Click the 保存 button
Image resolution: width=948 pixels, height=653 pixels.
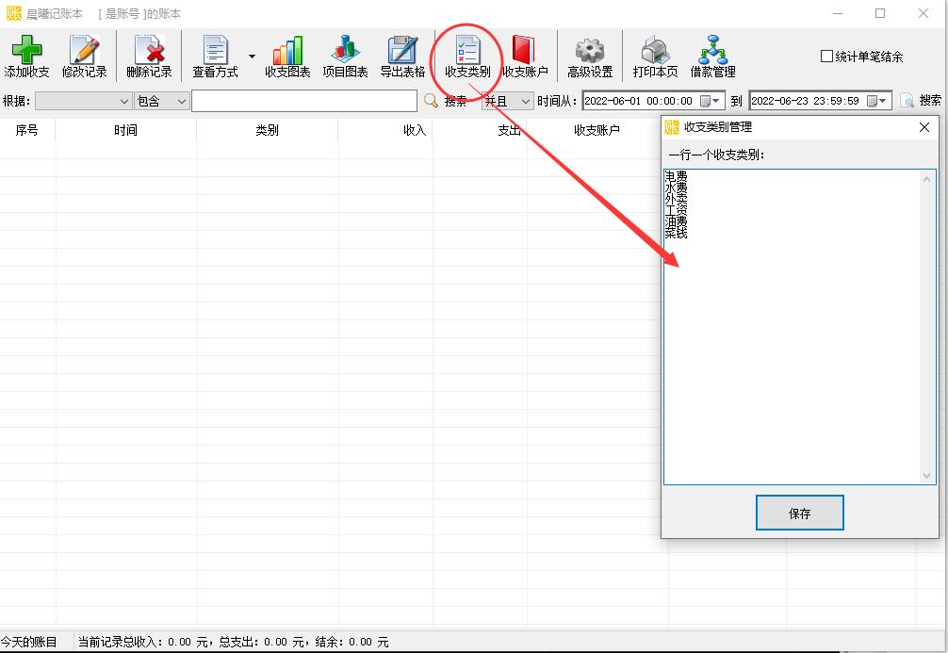[799, 513]
